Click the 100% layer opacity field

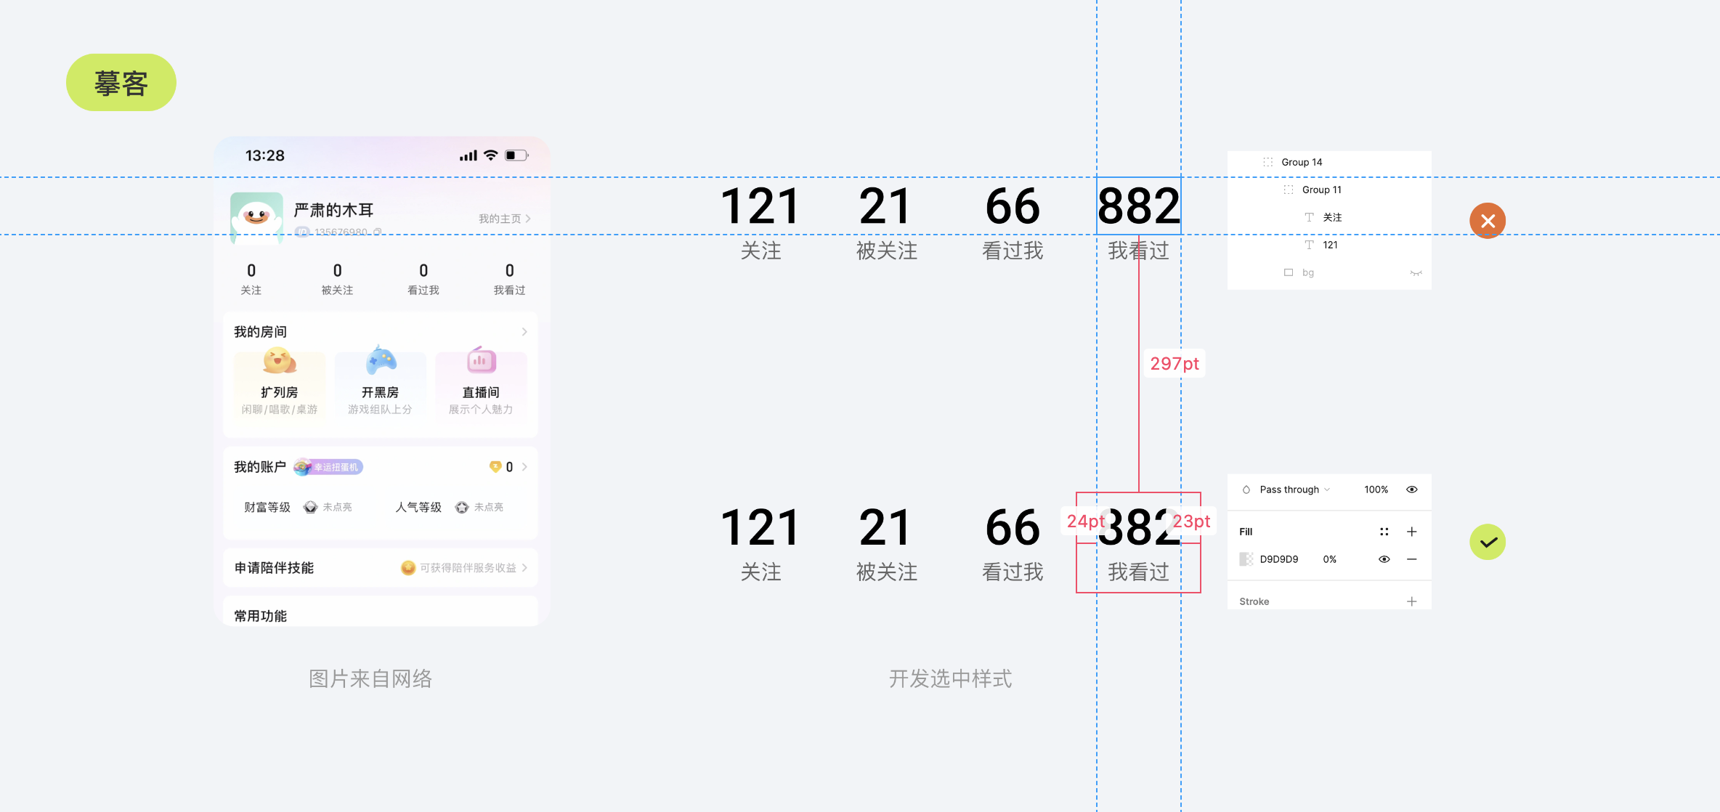[1375, 490]
